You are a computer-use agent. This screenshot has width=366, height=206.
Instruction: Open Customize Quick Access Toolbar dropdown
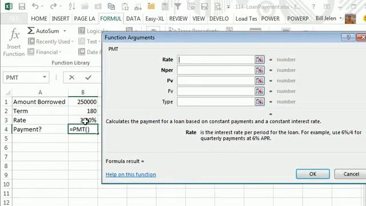(228, 7)
